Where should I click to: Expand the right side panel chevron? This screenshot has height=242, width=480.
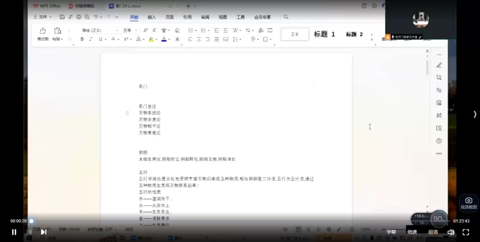pyautogui.click(x=475, y=114)
